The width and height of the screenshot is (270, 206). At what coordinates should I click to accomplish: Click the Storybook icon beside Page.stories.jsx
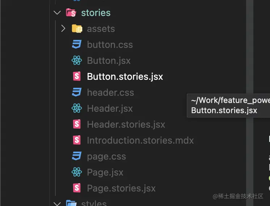tap(76, 188)
